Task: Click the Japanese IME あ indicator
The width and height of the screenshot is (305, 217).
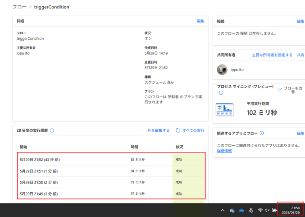Action: tap(251, 210)
